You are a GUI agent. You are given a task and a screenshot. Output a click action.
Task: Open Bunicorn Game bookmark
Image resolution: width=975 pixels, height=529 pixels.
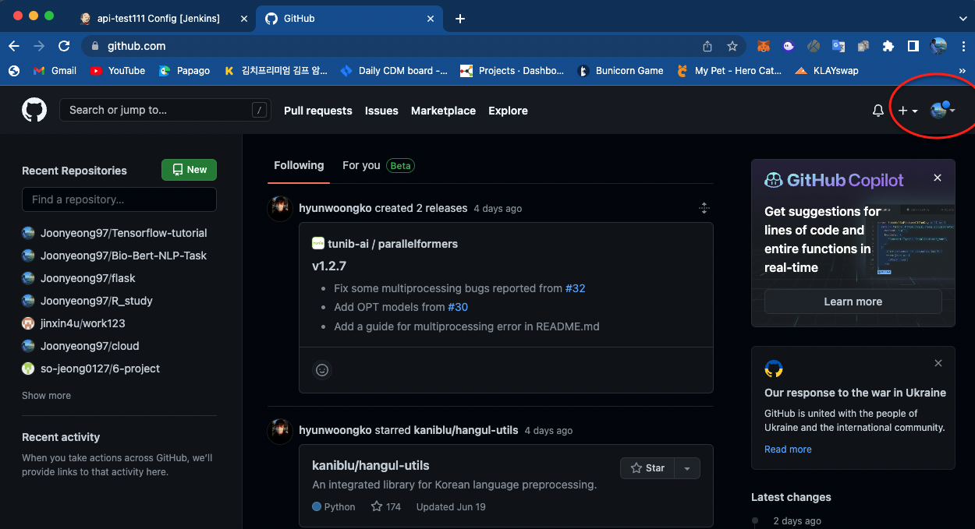tap(620, 70)
